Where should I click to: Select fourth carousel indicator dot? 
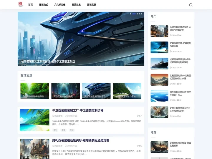point(139,14)
